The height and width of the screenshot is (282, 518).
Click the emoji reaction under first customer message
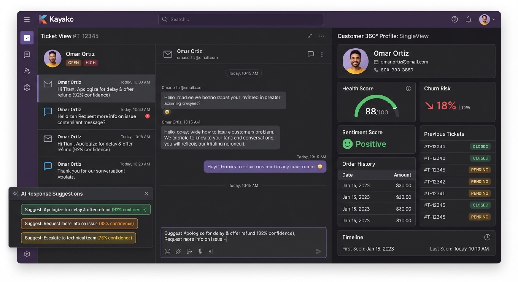[x=167, y=112]
